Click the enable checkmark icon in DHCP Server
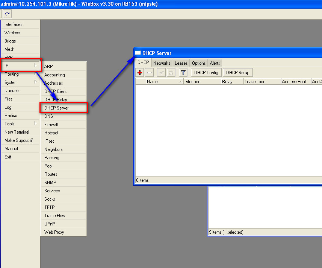This screenshot has width=322, height=268. click(x=162, y=73)
